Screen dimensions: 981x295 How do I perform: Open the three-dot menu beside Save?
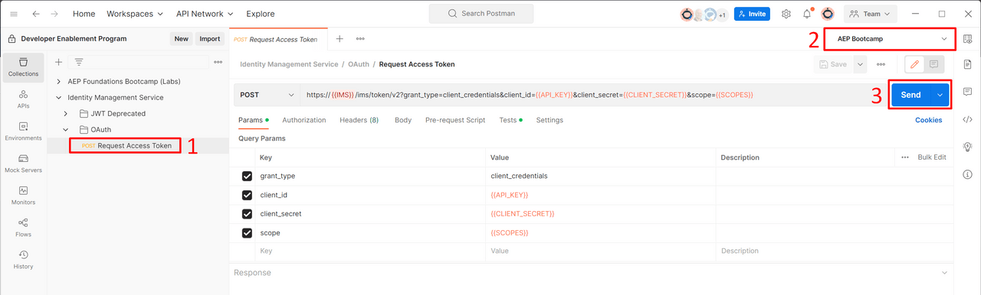click(881, 64)
